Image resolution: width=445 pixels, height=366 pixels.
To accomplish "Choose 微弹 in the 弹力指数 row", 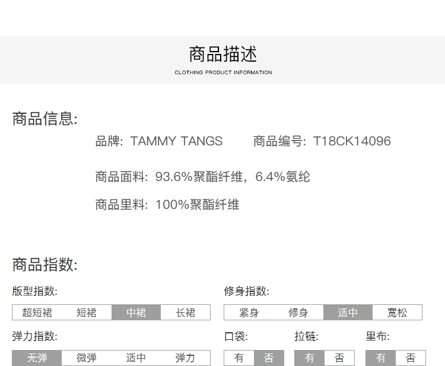I will click(87, 358).
